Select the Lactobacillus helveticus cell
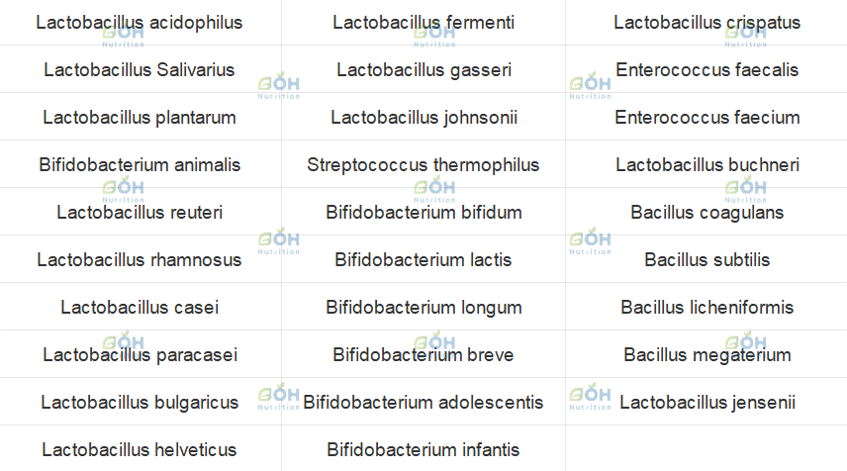The height and width of the screenshot is (471, 847). [x=140, y=450]
